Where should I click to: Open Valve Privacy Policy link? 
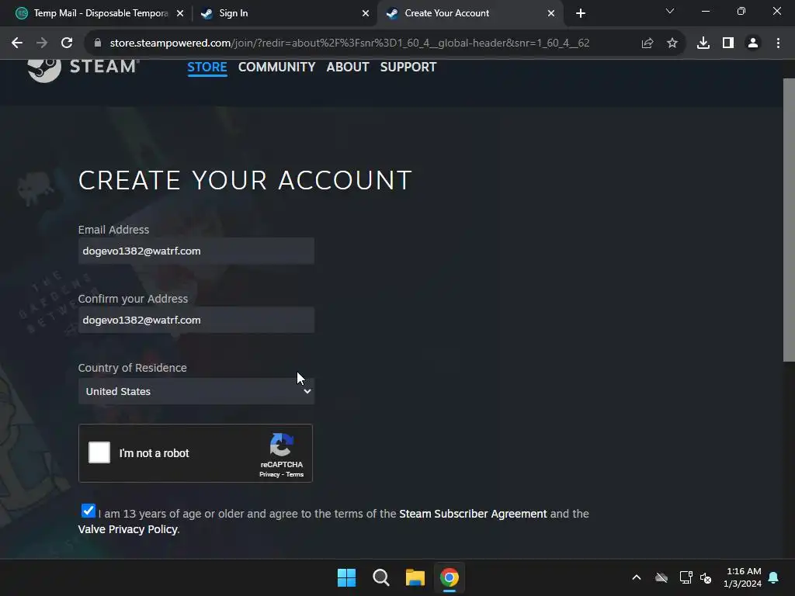tap(128, 529)
